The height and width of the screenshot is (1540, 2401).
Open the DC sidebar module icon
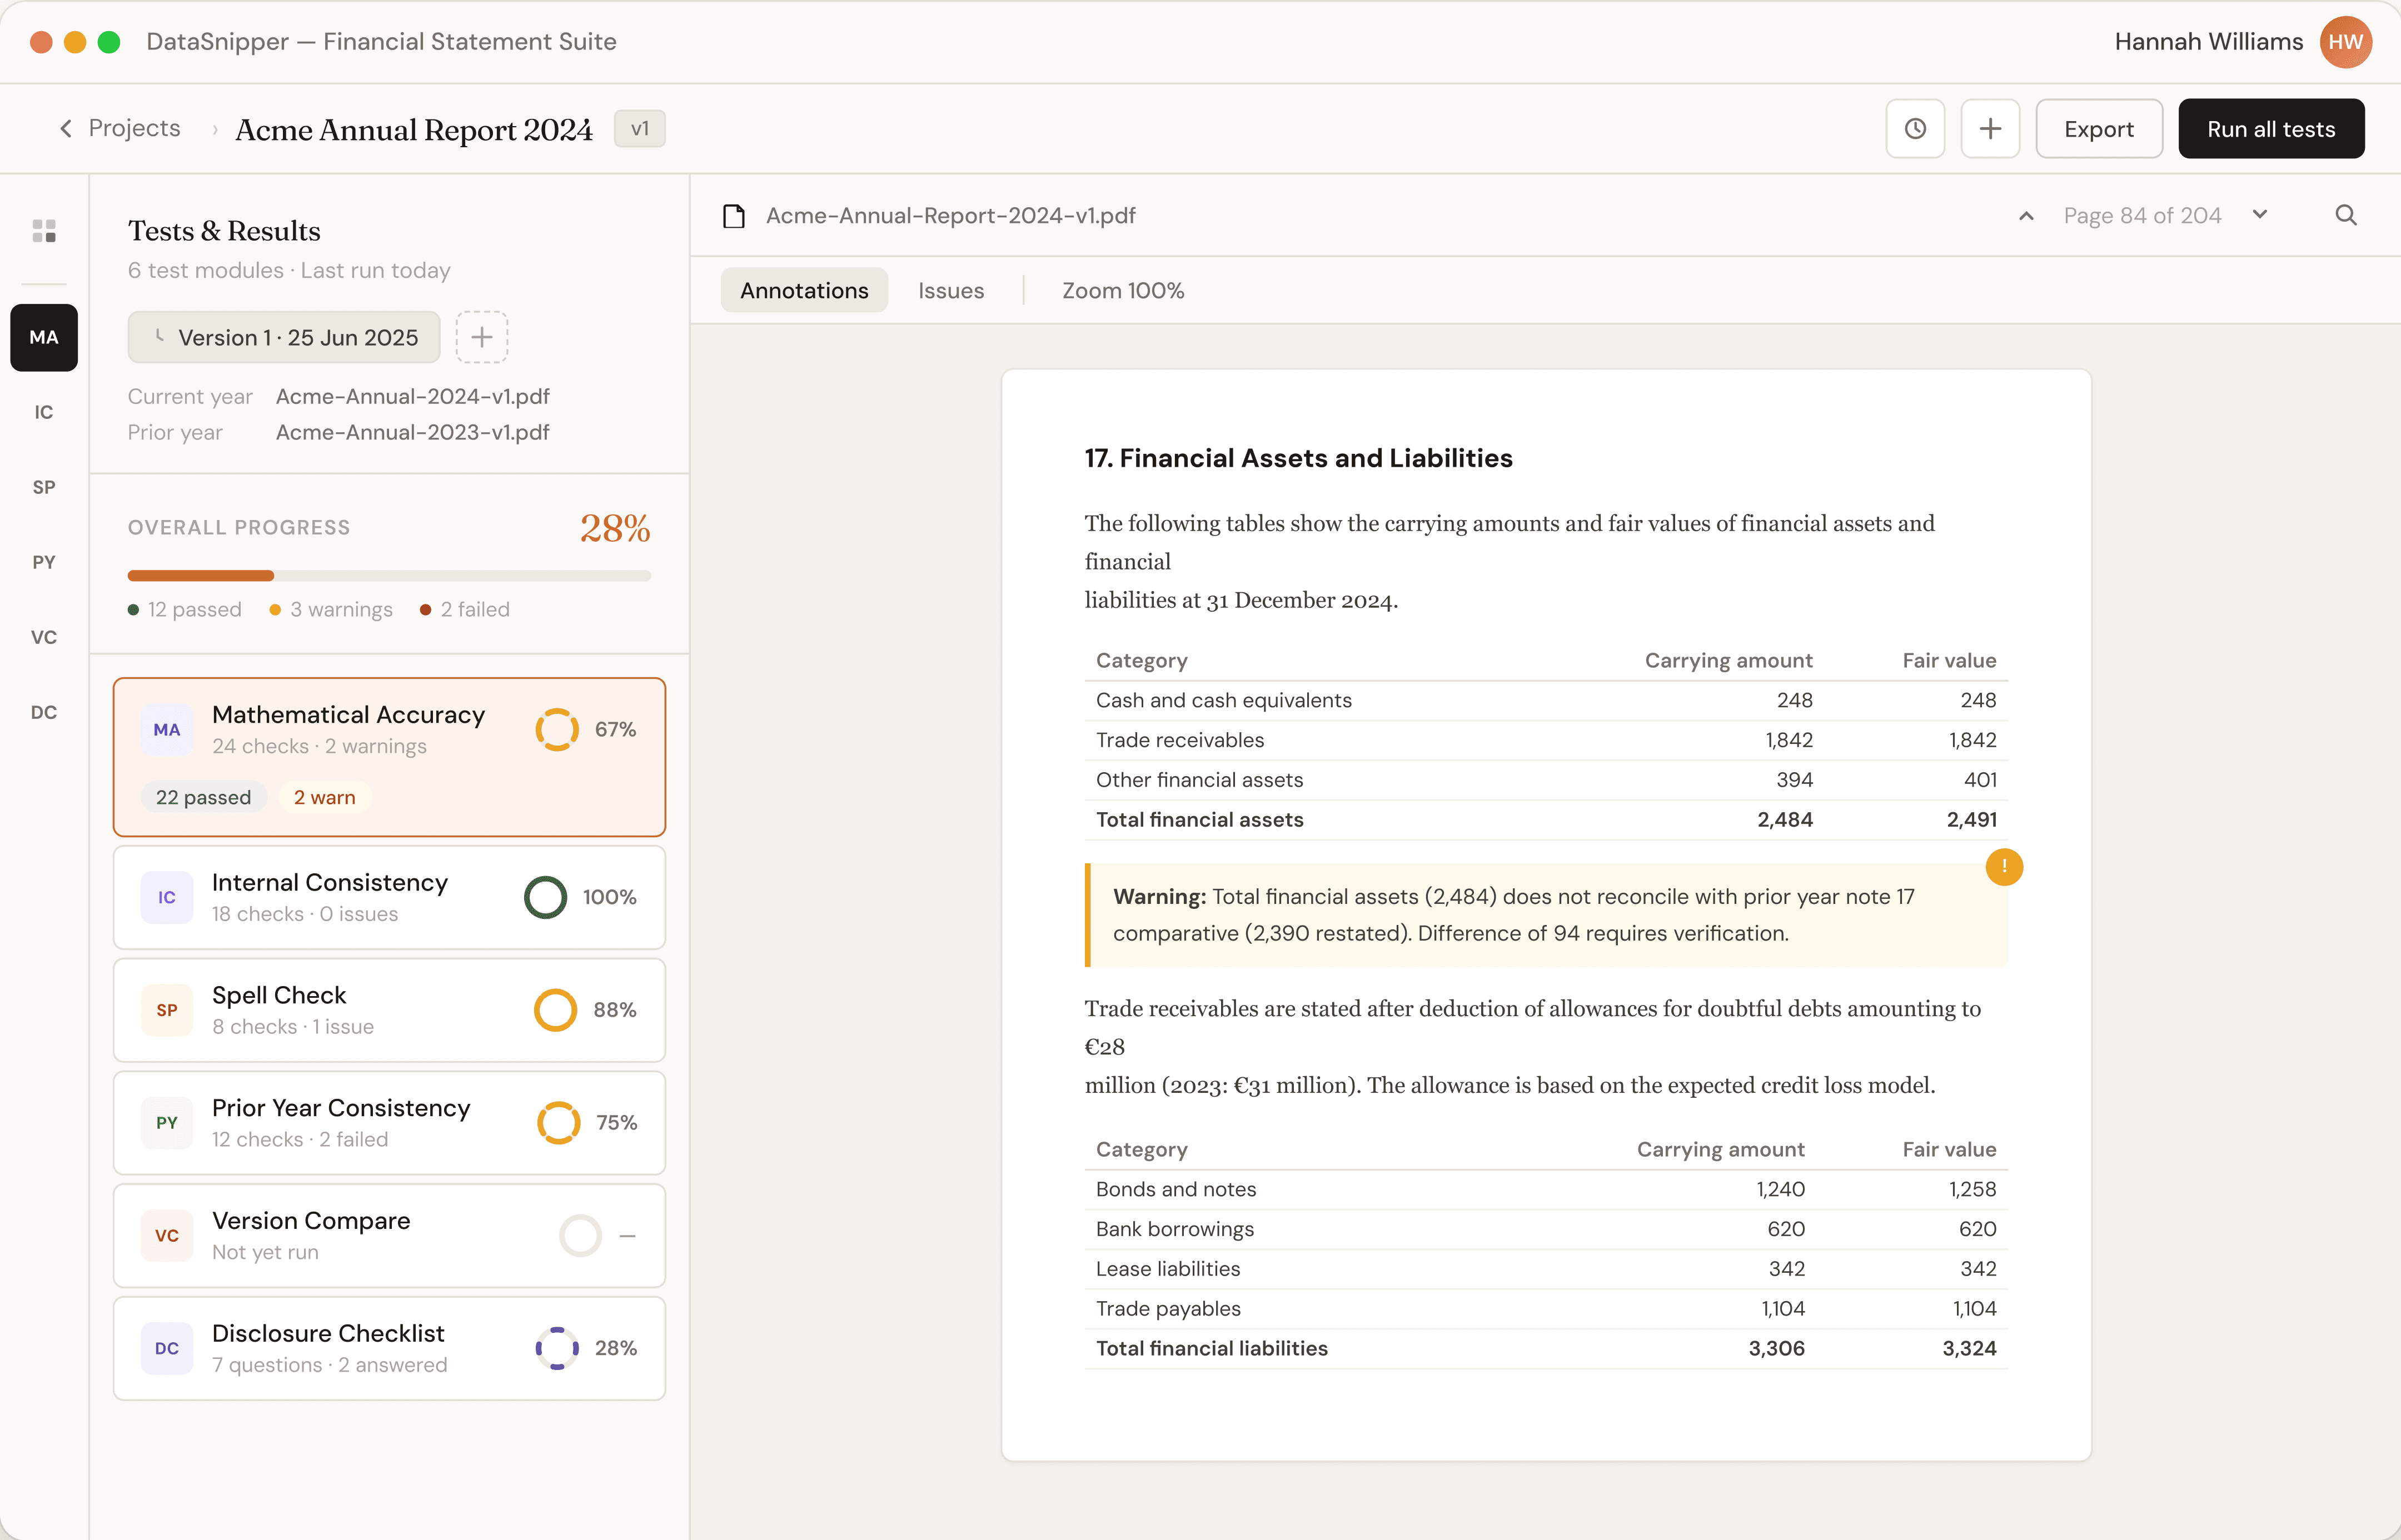click(x=44, y=712)
